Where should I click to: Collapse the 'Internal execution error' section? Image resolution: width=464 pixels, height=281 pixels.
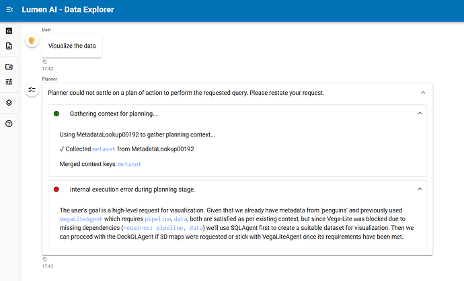420,190
